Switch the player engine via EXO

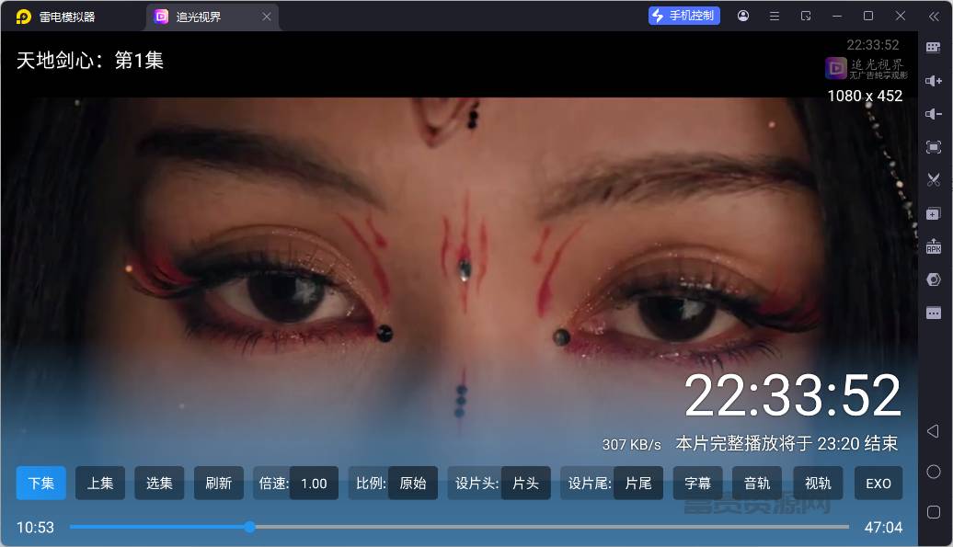pyautogui.click(x=878, y=484)
